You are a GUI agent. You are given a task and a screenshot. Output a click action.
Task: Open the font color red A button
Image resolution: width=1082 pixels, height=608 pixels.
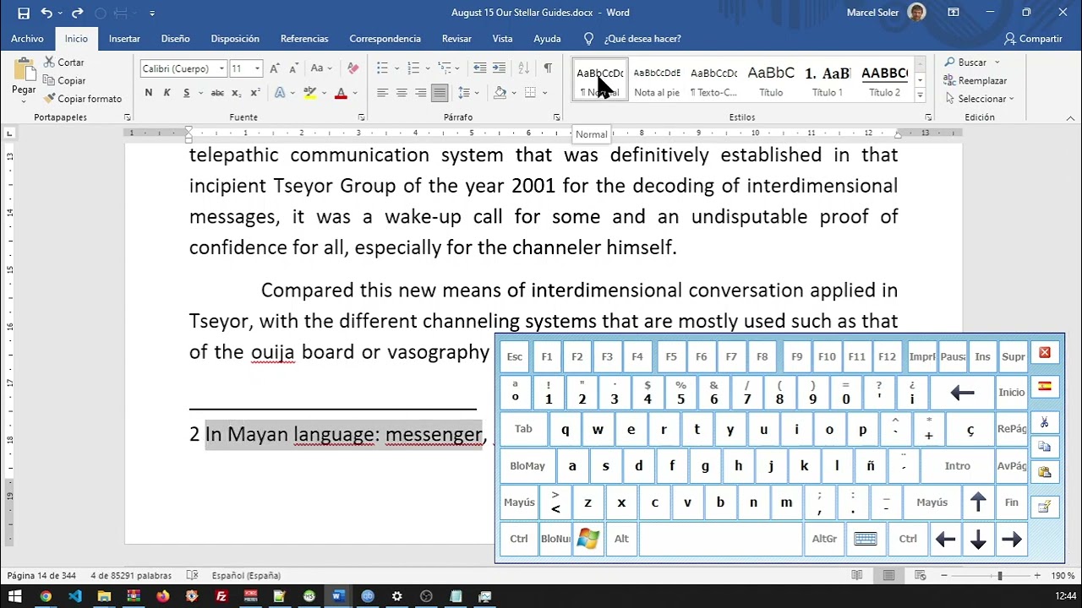[x=341, y=93]
